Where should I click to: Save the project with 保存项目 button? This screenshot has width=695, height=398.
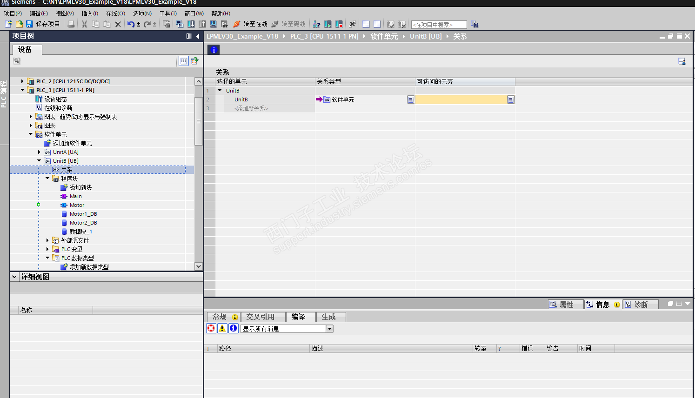pyautogui.click(x=43, y=24)
